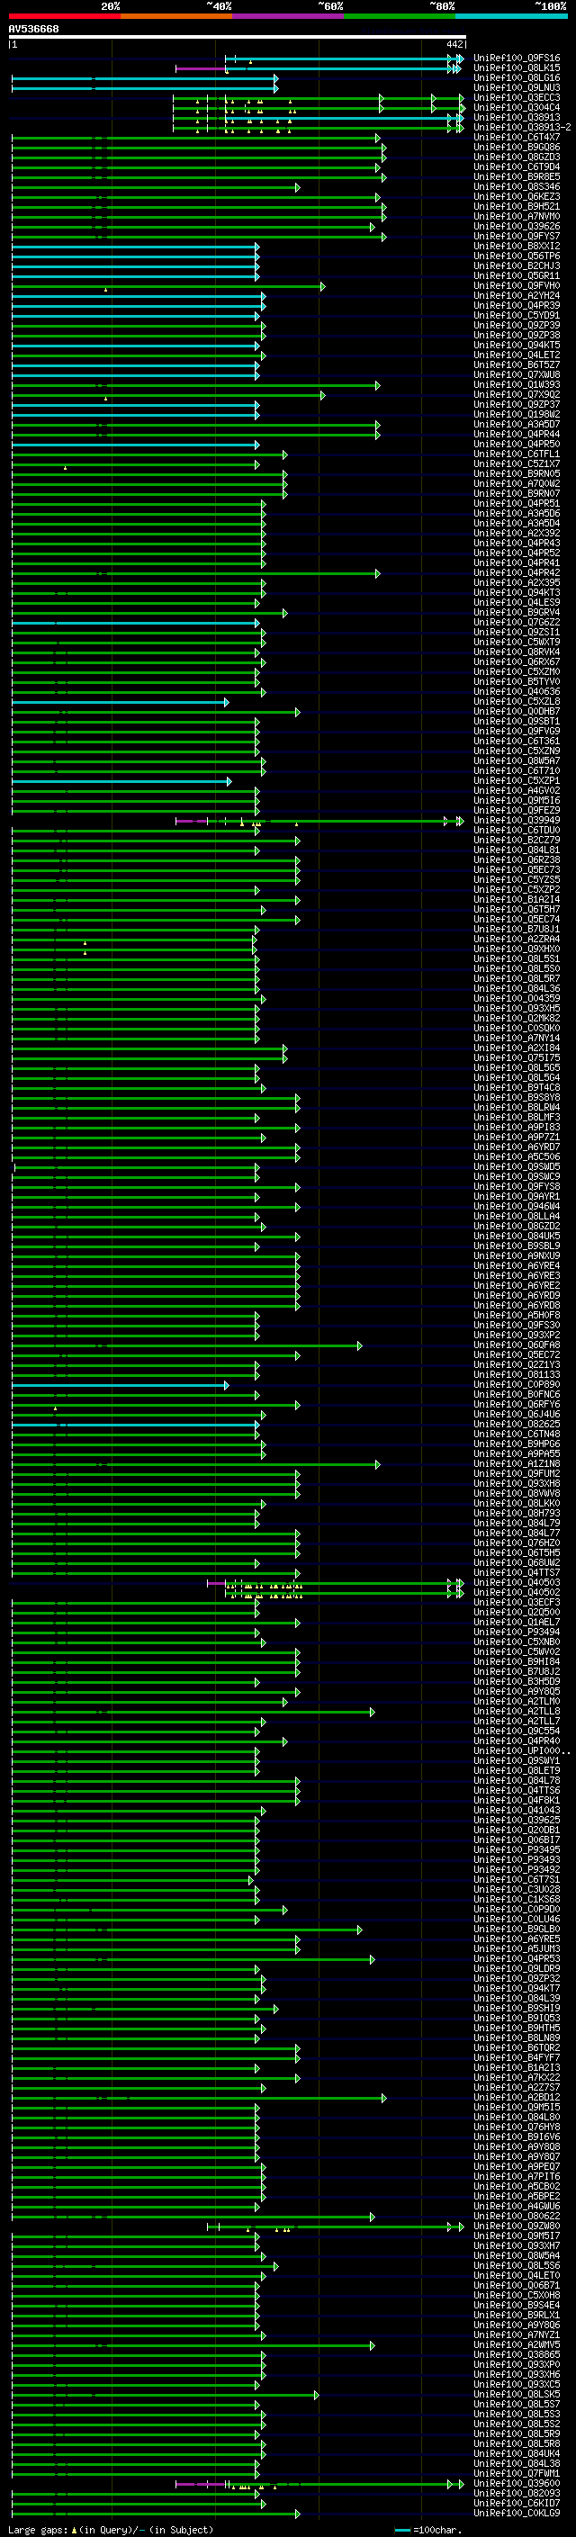Image resolution: width=576 pixels, height=2537 pixels.
Task: Open hit UniRef100_Q9FS16
Action: pyautogui.click(x=517, y=58)
